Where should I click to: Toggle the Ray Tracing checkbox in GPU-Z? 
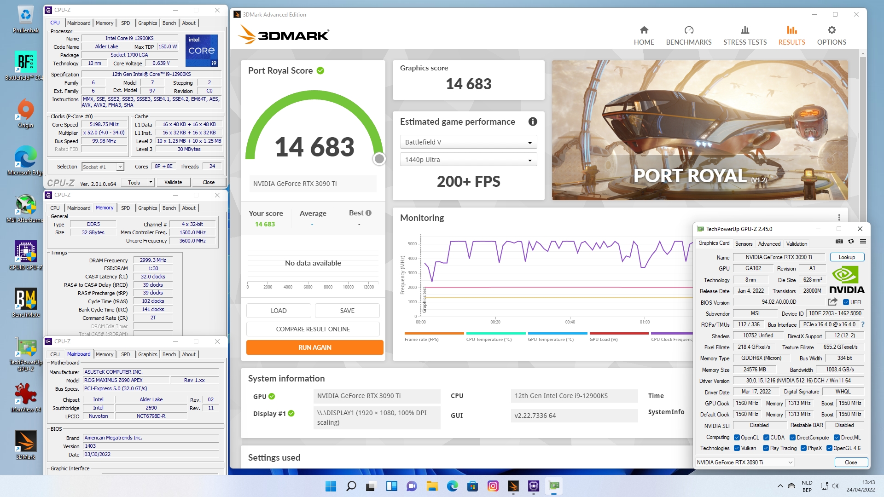pyautogui.click(x=766, y=448)
